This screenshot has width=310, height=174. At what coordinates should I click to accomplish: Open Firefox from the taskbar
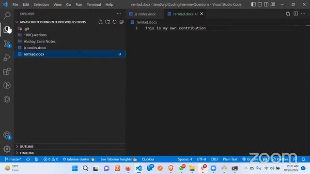click(x=128, y=168)
